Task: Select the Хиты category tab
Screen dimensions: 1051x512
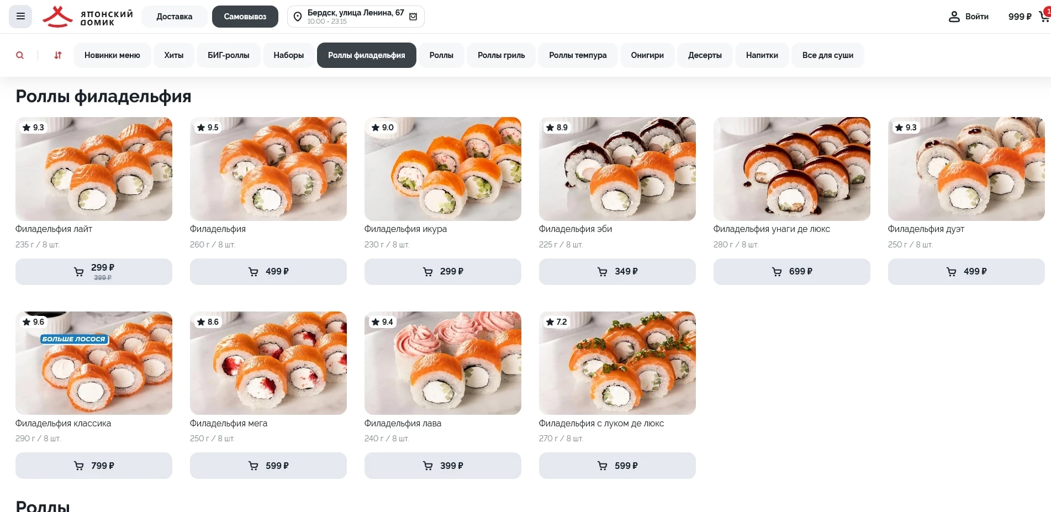Action: click(x=173, y=55)
